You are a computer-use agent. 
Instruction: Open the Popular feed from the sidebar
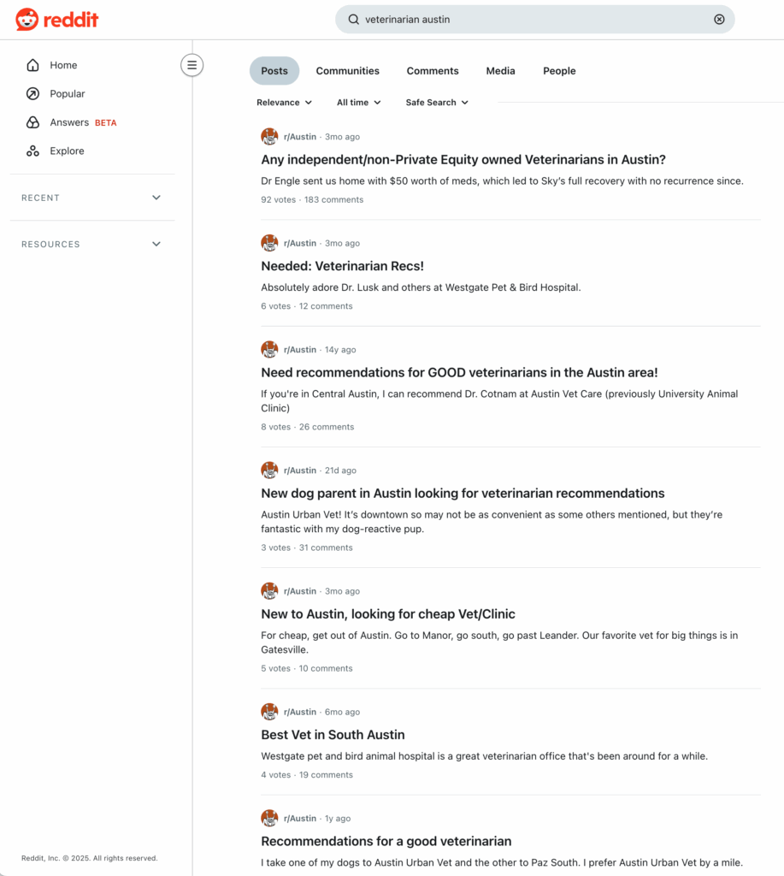tap(34, 93)
